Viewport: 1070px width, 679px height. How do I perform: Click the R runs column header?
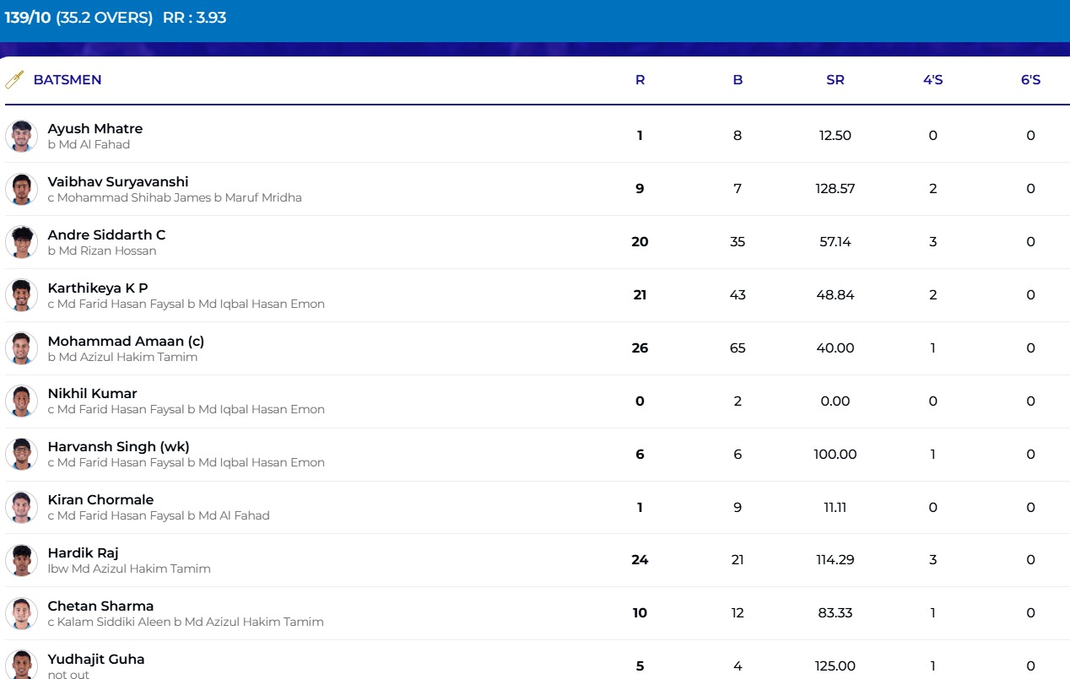[640, 80]
